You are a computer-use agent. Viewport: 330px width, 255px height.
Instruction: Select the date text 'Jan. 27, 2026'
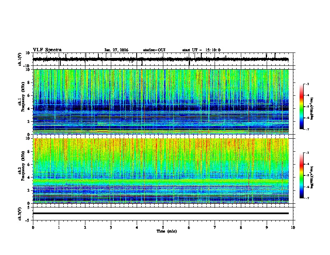tap(116, 50)
